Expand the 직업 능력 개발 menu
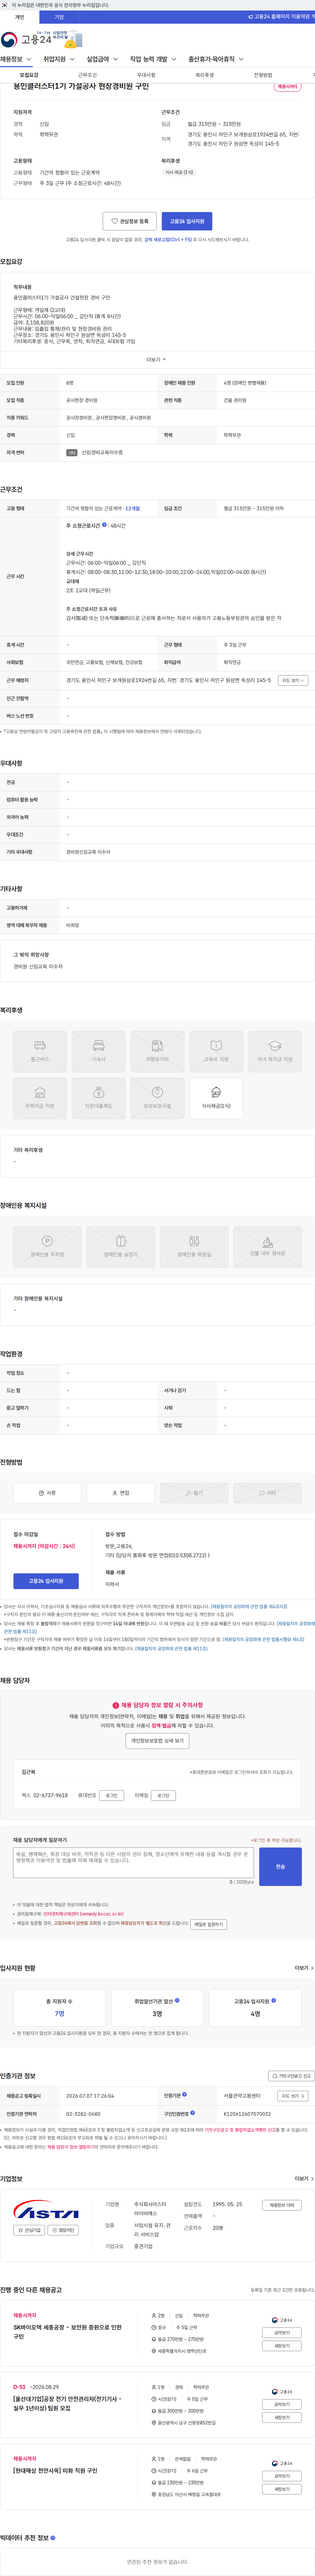The height and width of the screenshot is (2576, 315). (x=153, y=59)
